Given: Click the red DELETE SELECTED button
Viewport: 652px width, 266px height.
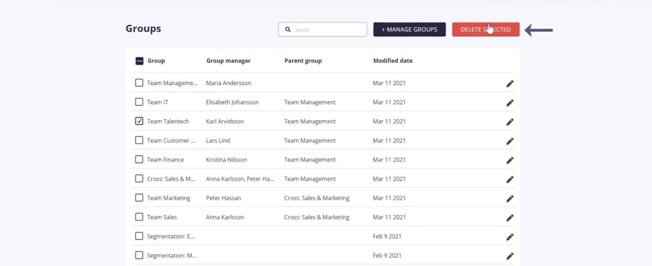Looking at the screenshot, I should (x=486, y=30).
